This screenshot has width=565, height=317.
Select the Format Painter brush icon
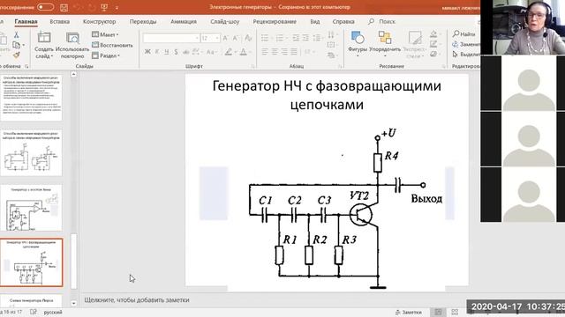pyautogui.click(x=16, y=55)
